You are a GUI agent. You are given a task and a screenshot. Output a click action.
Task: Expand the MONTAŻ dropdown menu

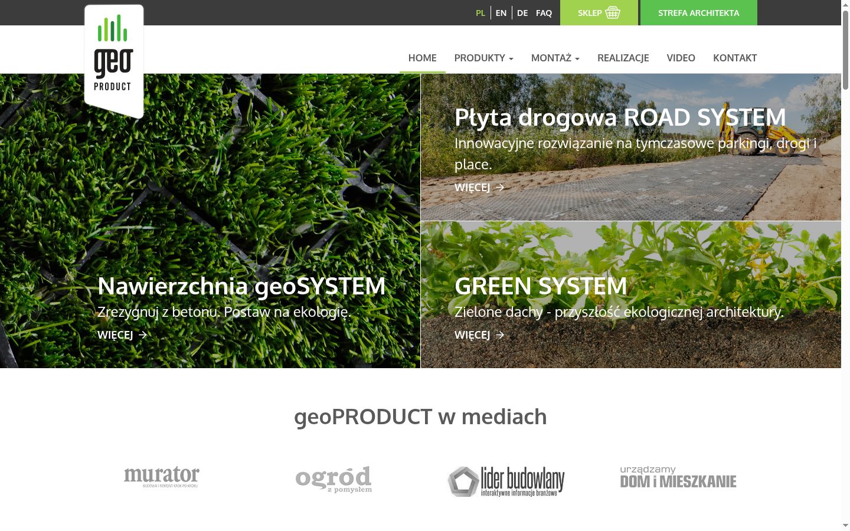tap(555, 58)
